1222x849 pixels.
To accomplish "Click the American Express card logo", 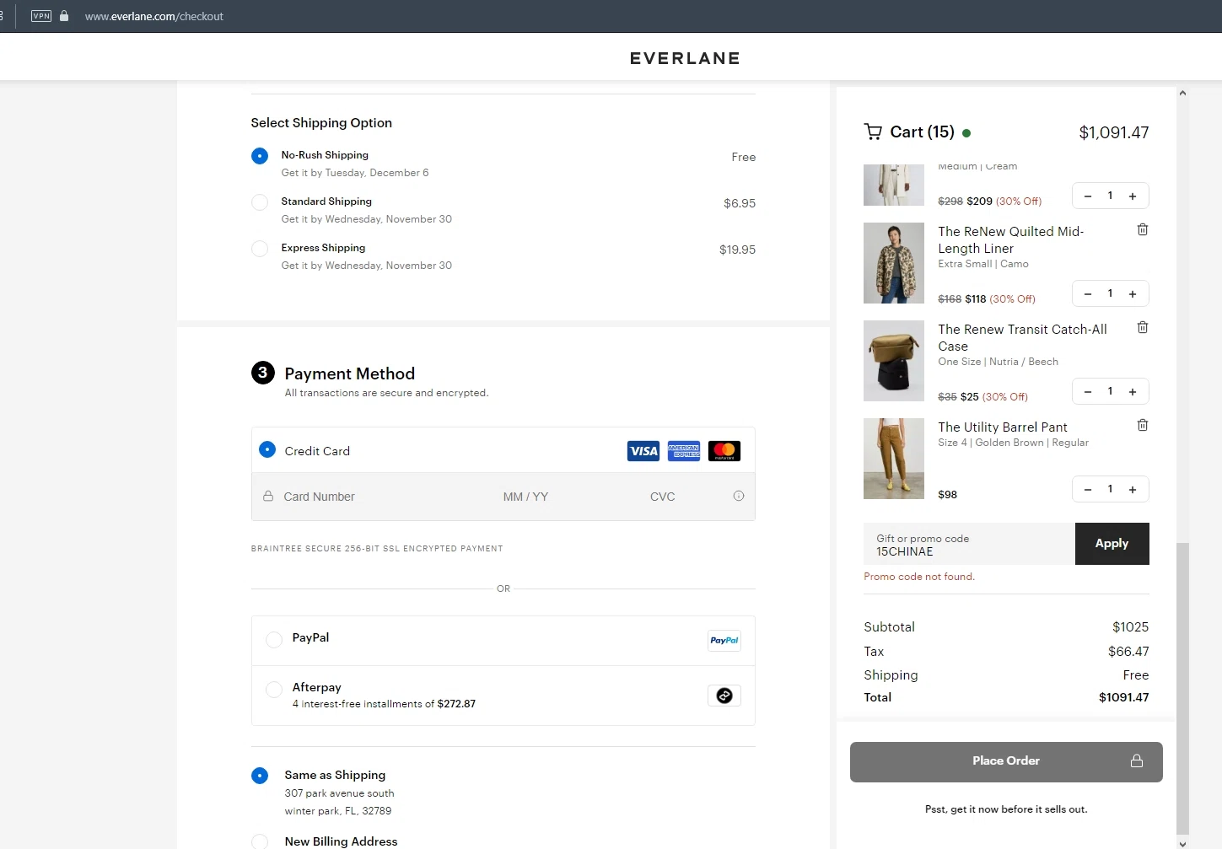I will pyautogui.click(x=684, y=451).
